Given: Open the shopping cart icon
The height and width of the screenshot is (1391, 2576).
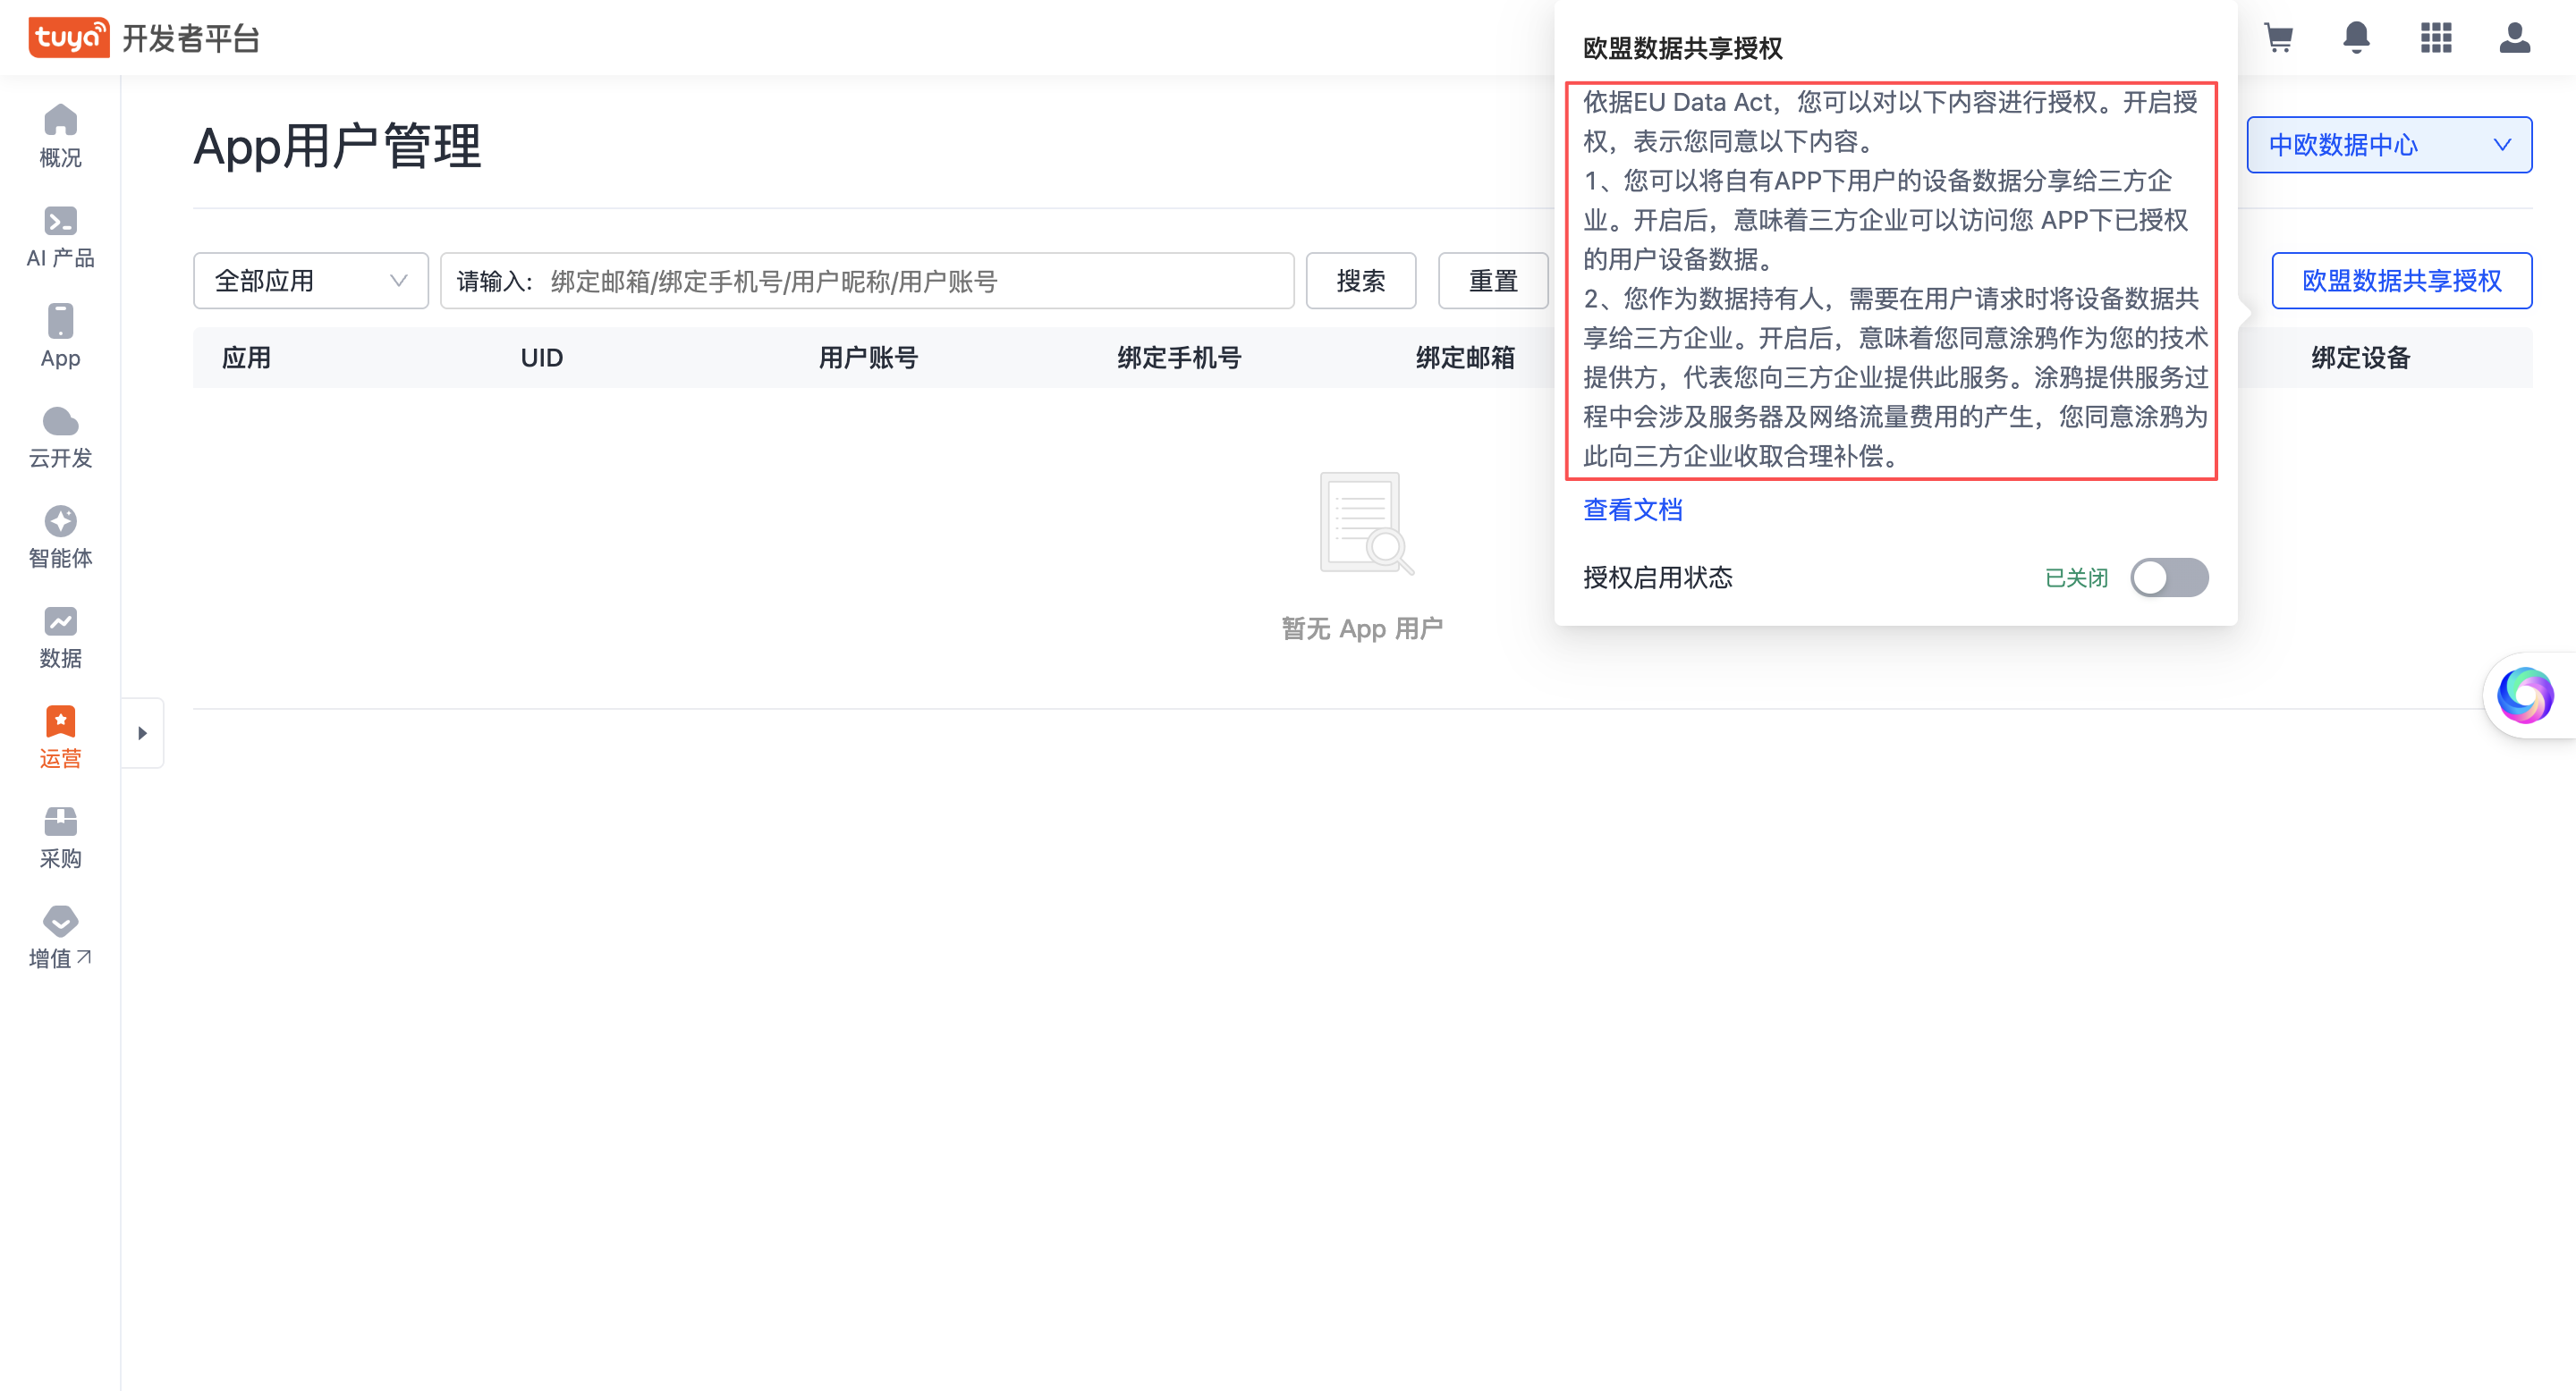Looking at the screenshot, I should (x=2278, y=38).
